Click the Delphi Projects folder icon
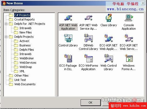This screenshot has height=109, width=147. point(11,37)
